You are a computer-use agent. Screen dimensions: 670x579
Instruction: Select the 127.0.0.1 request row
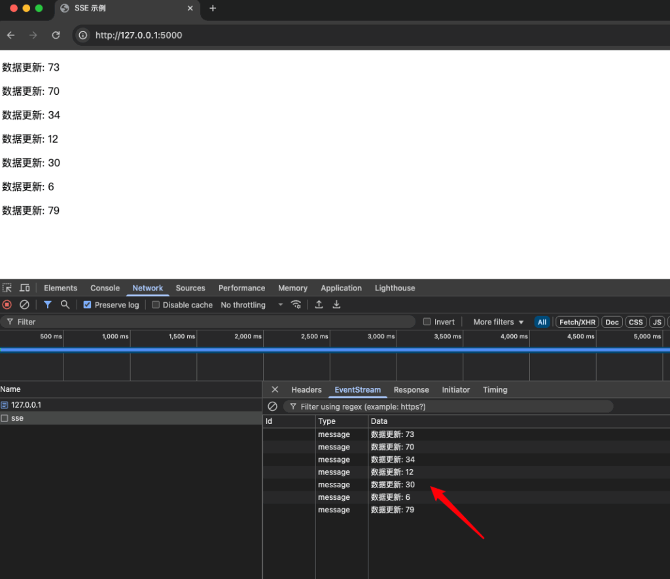(x=131, y=405)
